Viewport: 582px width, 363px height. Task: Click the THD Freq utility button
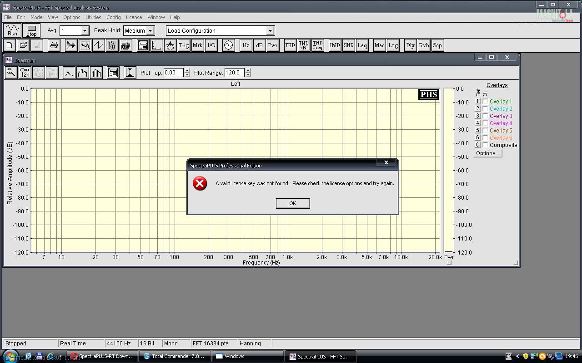point(317,45)
